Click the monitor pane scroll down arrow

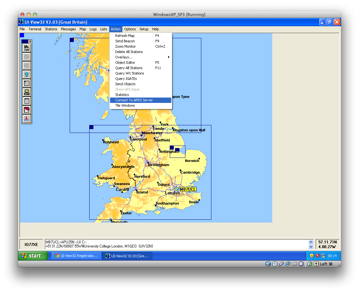click(x=311, y=247)
